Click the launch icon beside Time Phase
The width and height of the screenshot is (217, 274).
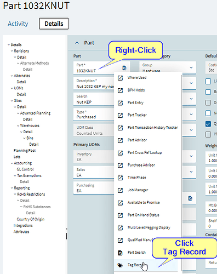click(120, 178)
